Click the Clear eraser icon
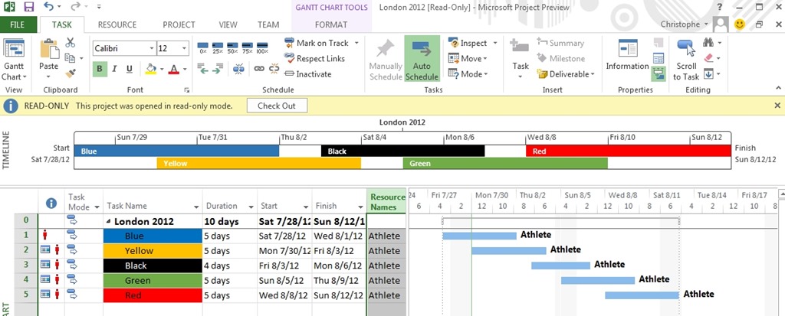 tap(708, 58)
